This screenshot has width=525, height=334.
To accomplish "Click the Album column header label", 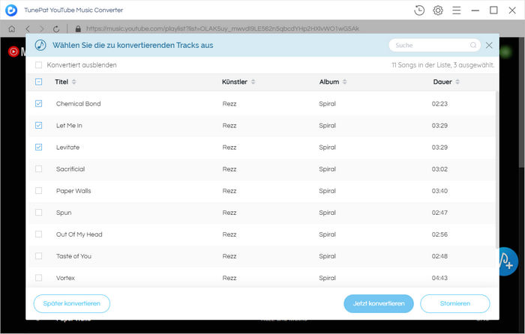I will tap(329, 82).
